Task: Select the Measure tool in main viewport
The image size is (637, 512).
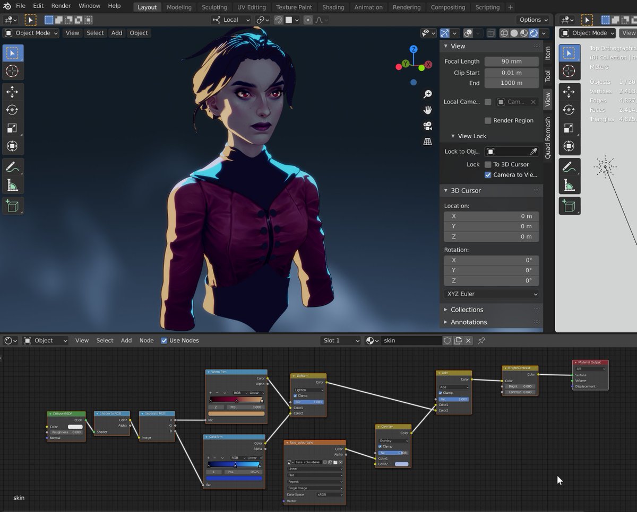Action: click(x=12, y=185)
